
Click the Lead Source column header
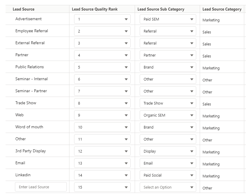(23, 9)
